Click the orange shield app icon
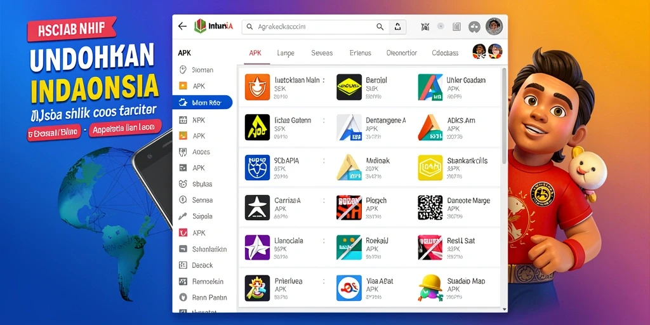 (257, 87)
